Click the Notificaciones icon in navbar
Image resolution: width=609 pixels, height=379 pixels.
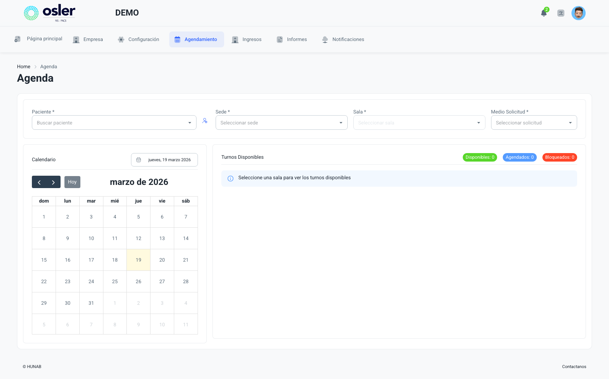click(325, 40)
